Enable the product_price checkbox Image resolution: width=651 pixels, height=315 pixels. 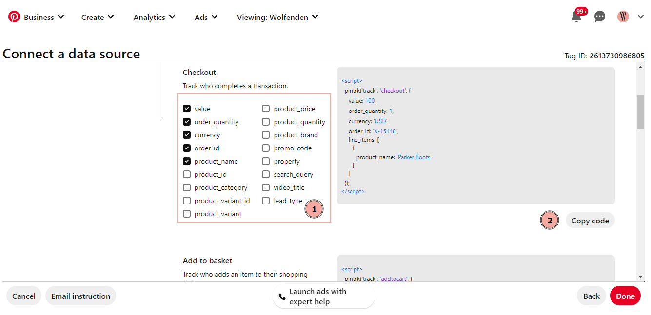(x=266, y=109)
